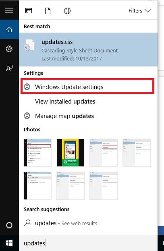The width and height of the screenshot is (164, 251).
Task: Open the feedback person icon in sidebar
Action: (x=9, y=68)
